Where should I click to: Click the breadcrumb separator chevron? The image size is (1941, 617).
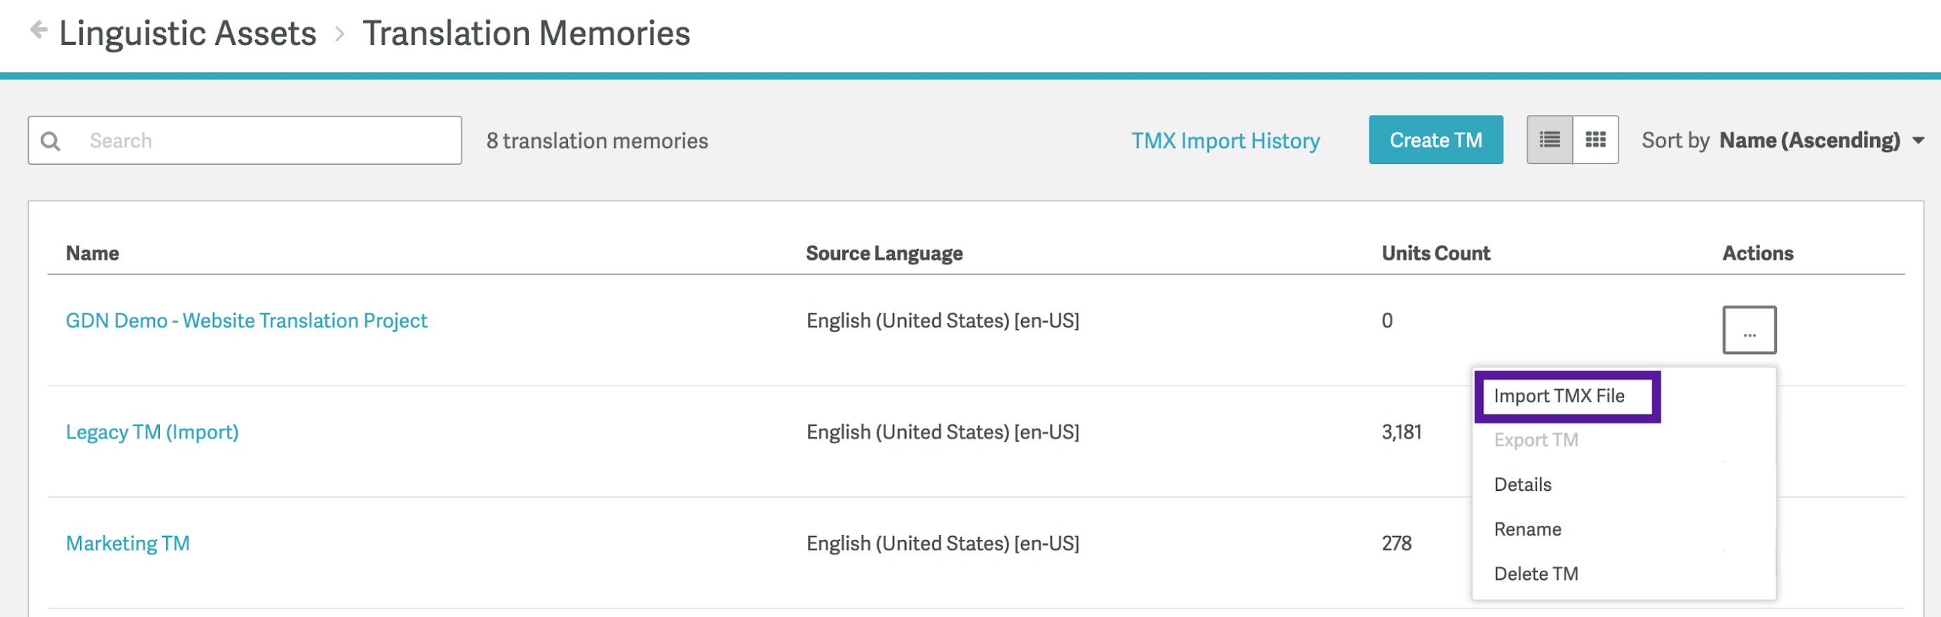pos(340,34)
